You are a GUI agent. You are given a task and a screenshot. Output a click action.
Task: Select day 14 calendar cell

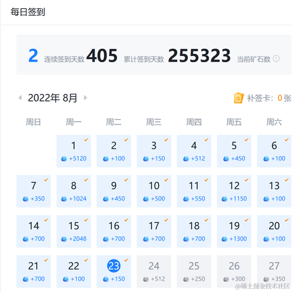pos(34,231)
